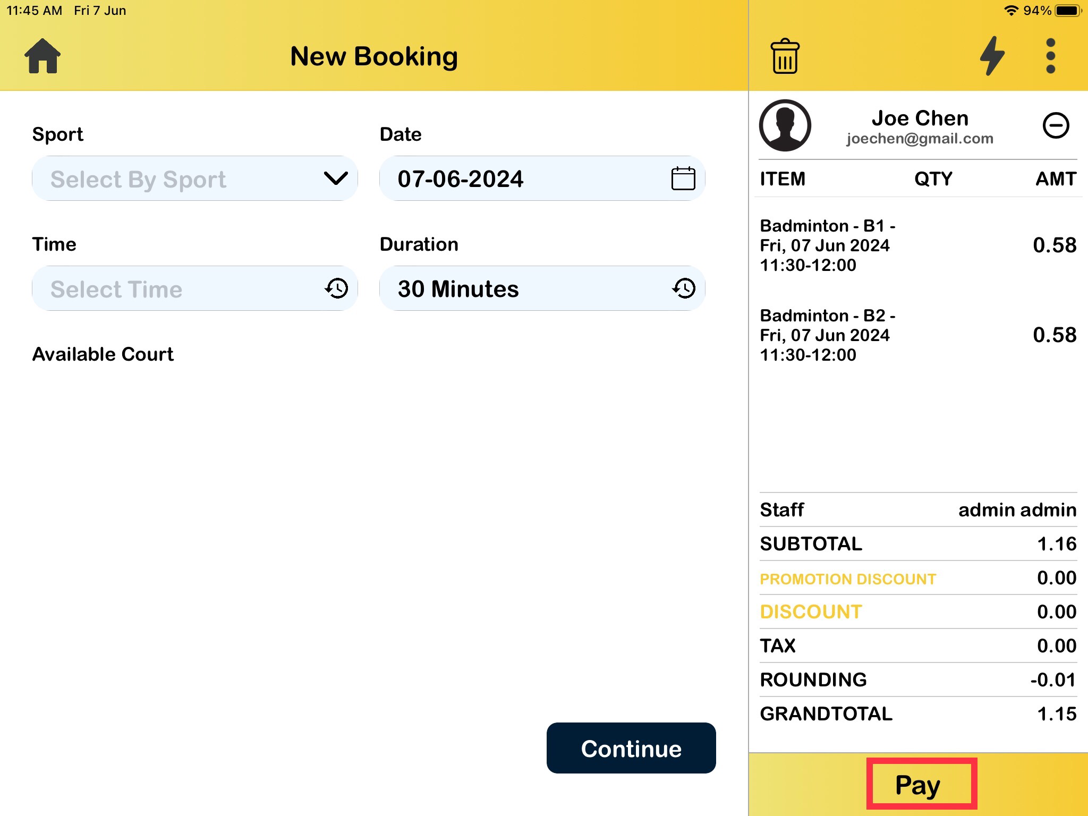The width and height of the screenshot is (1088, 816).
Task: Tap the DISCOUNT label to add discount
Action: (x=811, y=612)
